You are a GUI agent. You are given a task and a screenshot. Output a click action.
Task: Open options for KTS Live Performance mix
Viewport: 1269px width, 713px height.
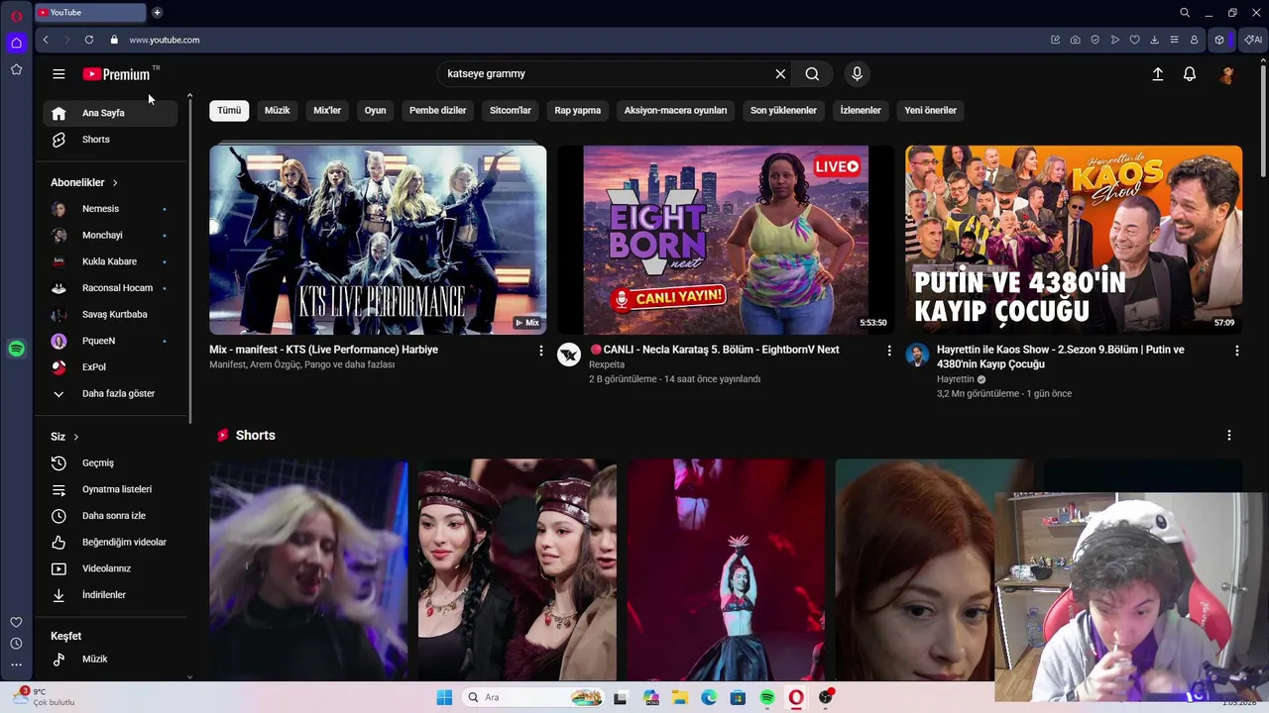pos(540,351)
